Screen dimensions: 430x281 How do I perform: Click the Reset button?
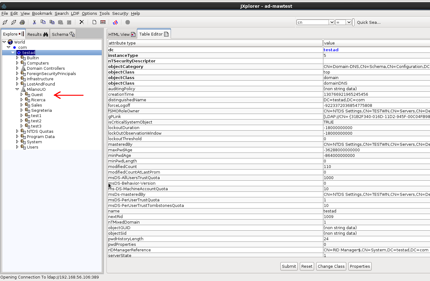[307, 266]
